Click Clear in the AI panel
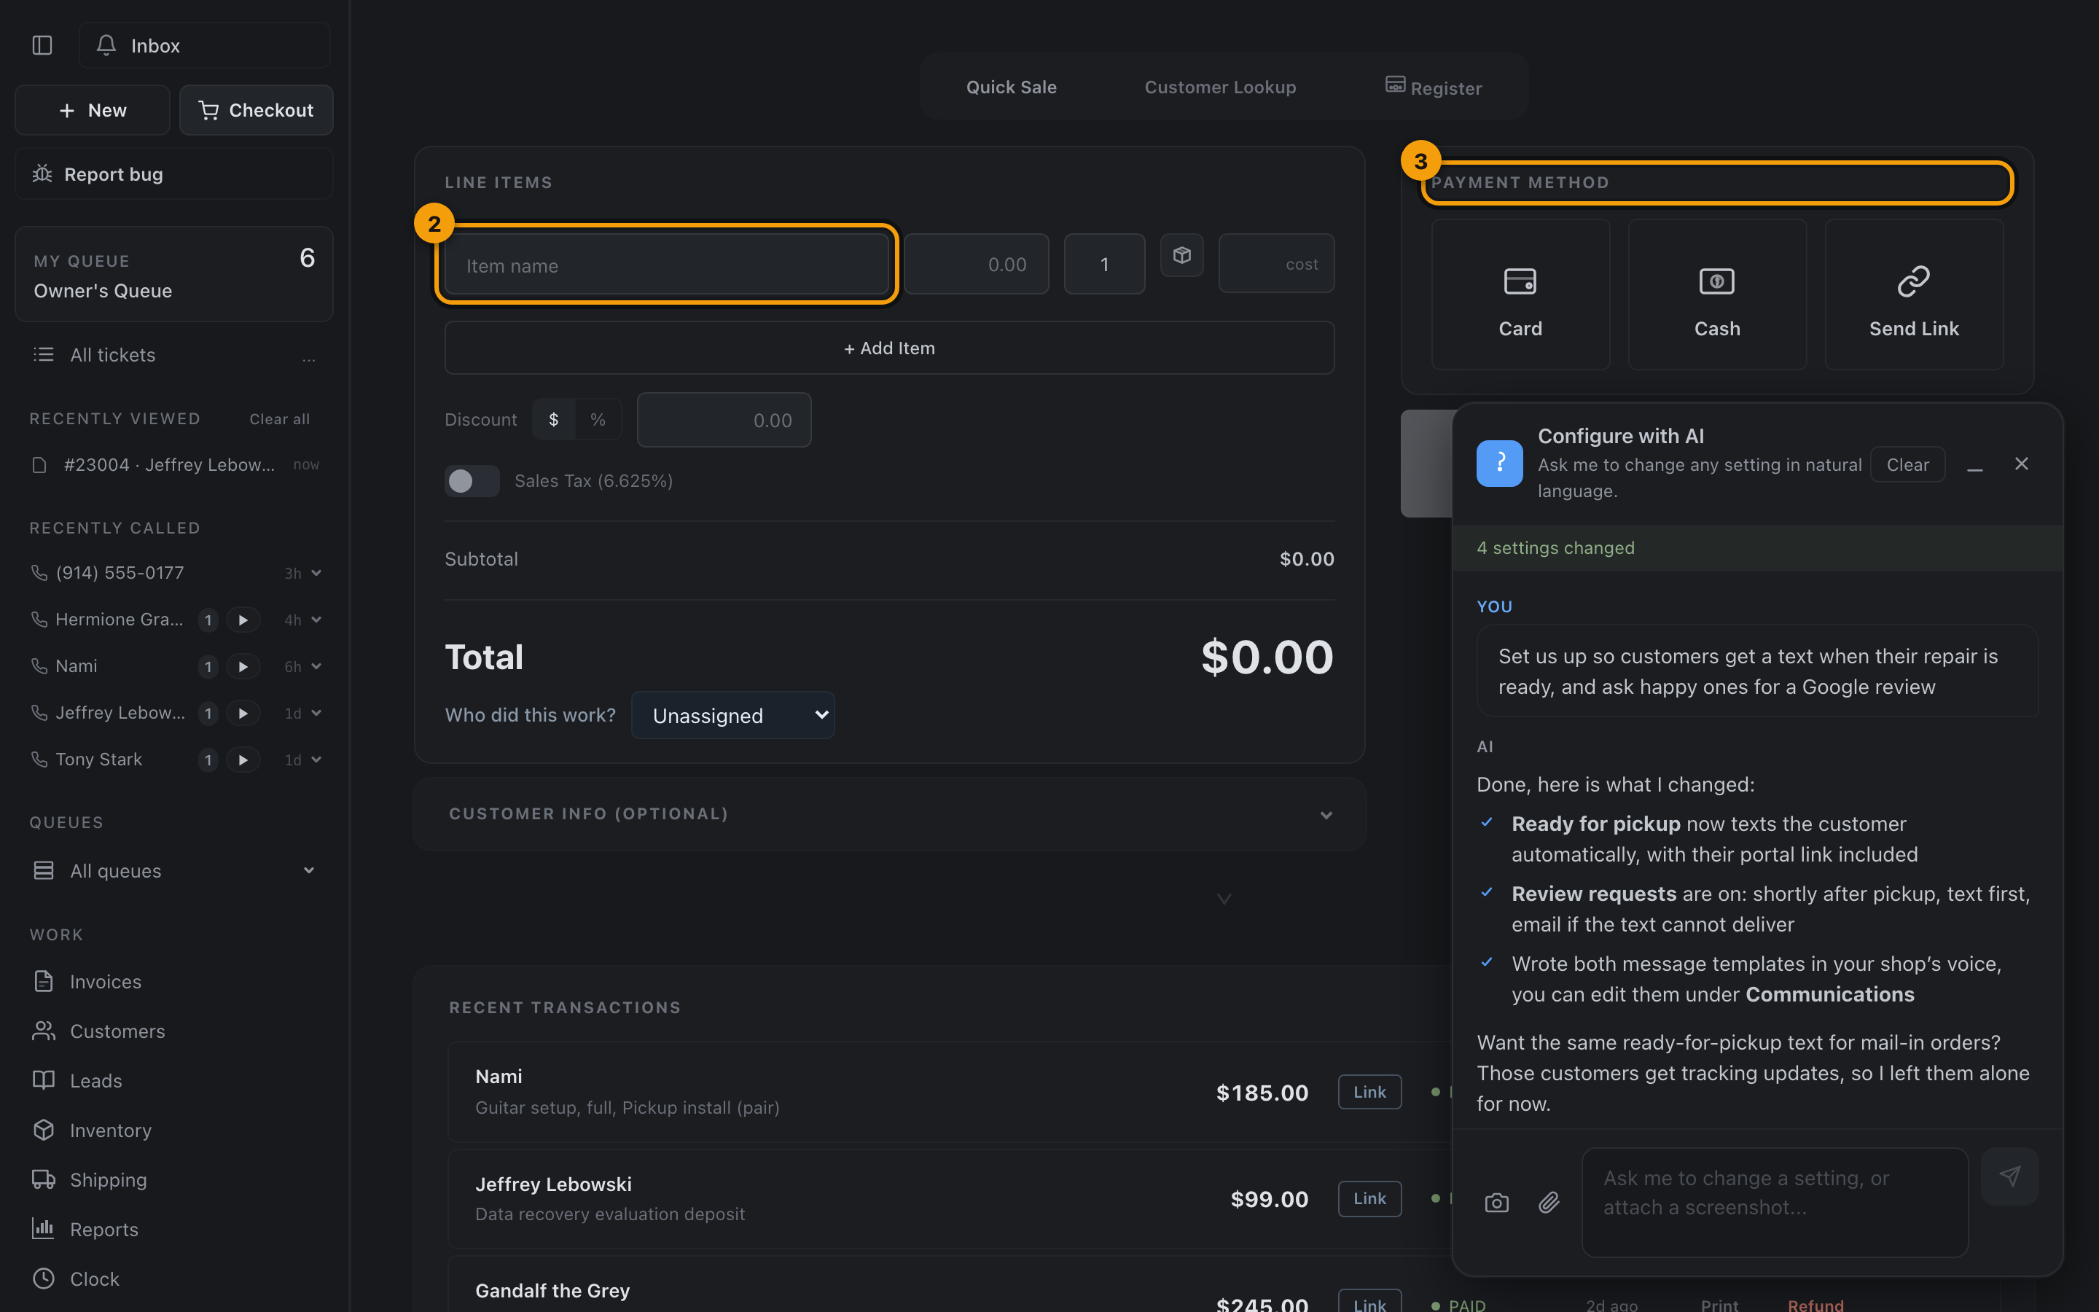 click(1907, 464)
